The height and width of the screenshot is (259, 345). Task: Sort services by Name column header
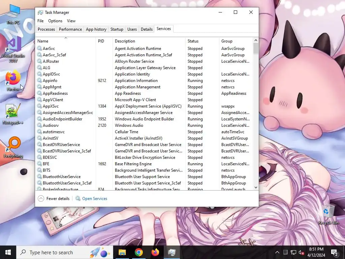pyautogui.click(x=66, y=41)
